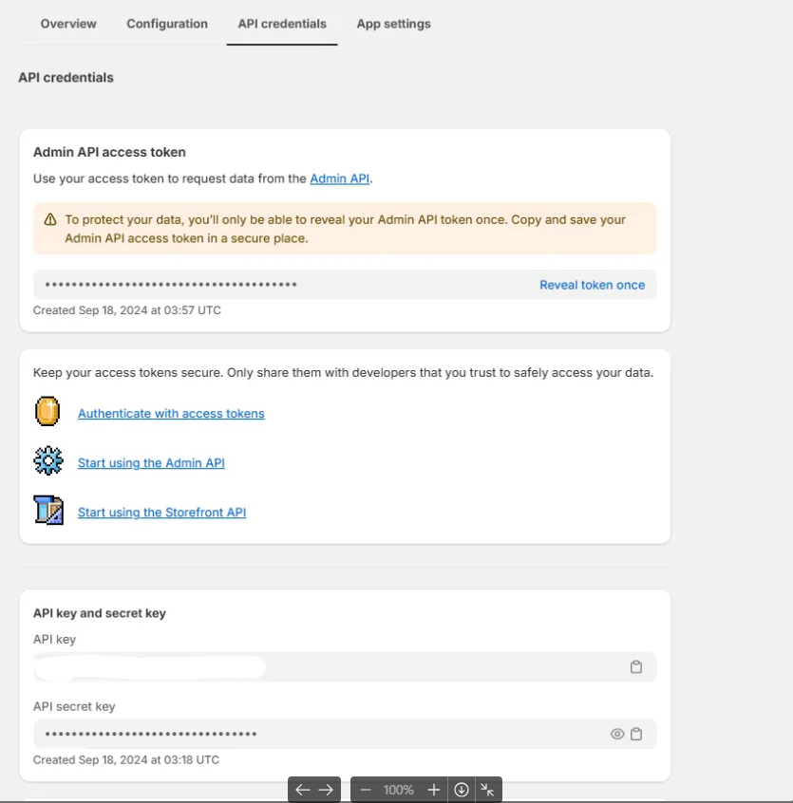Go to next image with right arrow
Image resolution: width=793 pixels, height=803 pixels.
(326, 790)
